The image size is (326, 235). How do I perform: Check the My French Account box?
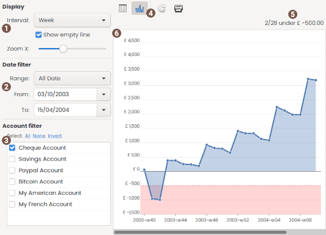[12, 204]
